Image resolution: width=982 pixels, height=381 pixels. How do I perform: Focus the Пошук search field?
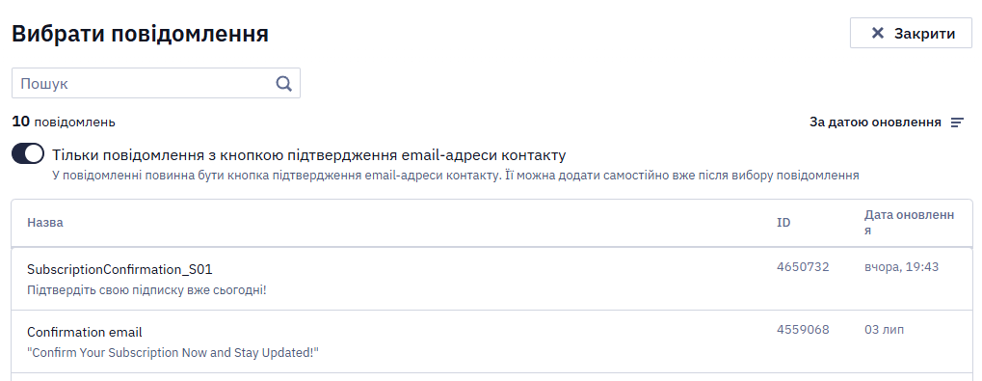[156, 83]
